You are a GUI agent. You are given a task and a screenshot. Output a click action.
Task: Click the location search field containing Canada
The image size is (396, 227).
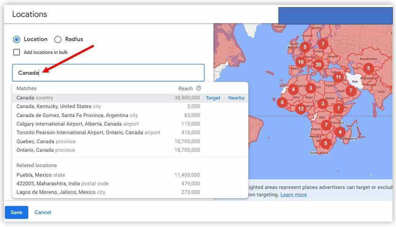point(109,73)
